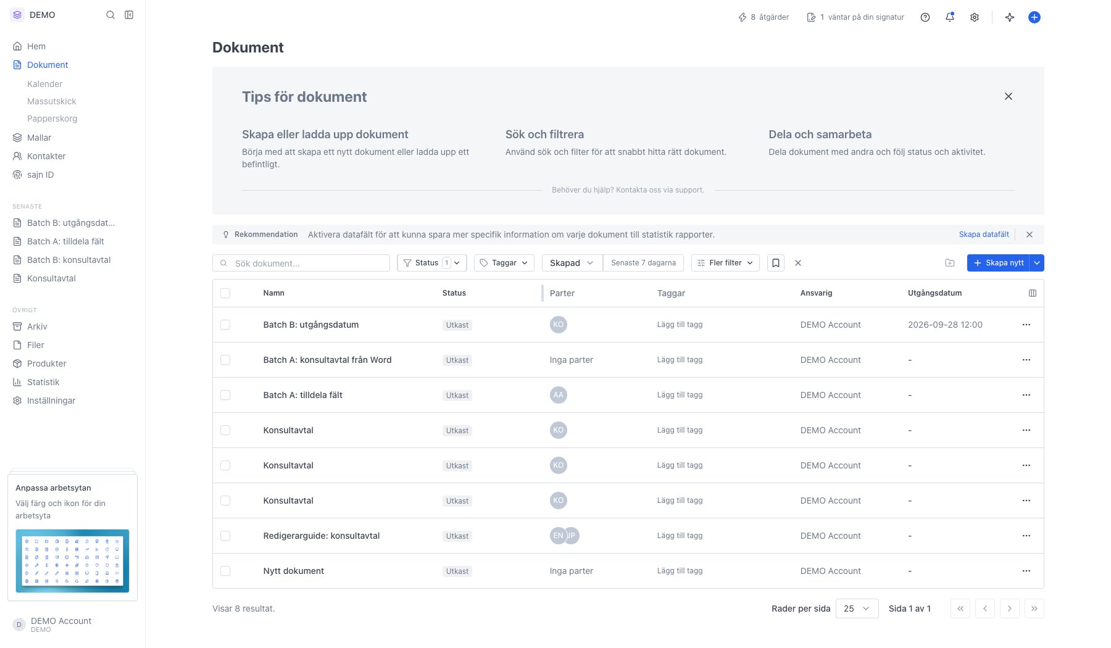
Task: Go to Mallar in the sidebar
Action: pyautogui.click(x=39, y=138)
